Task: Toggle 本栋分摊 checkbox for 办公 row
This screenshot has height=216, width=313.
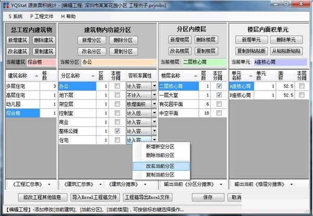Action: coord(117,86)
